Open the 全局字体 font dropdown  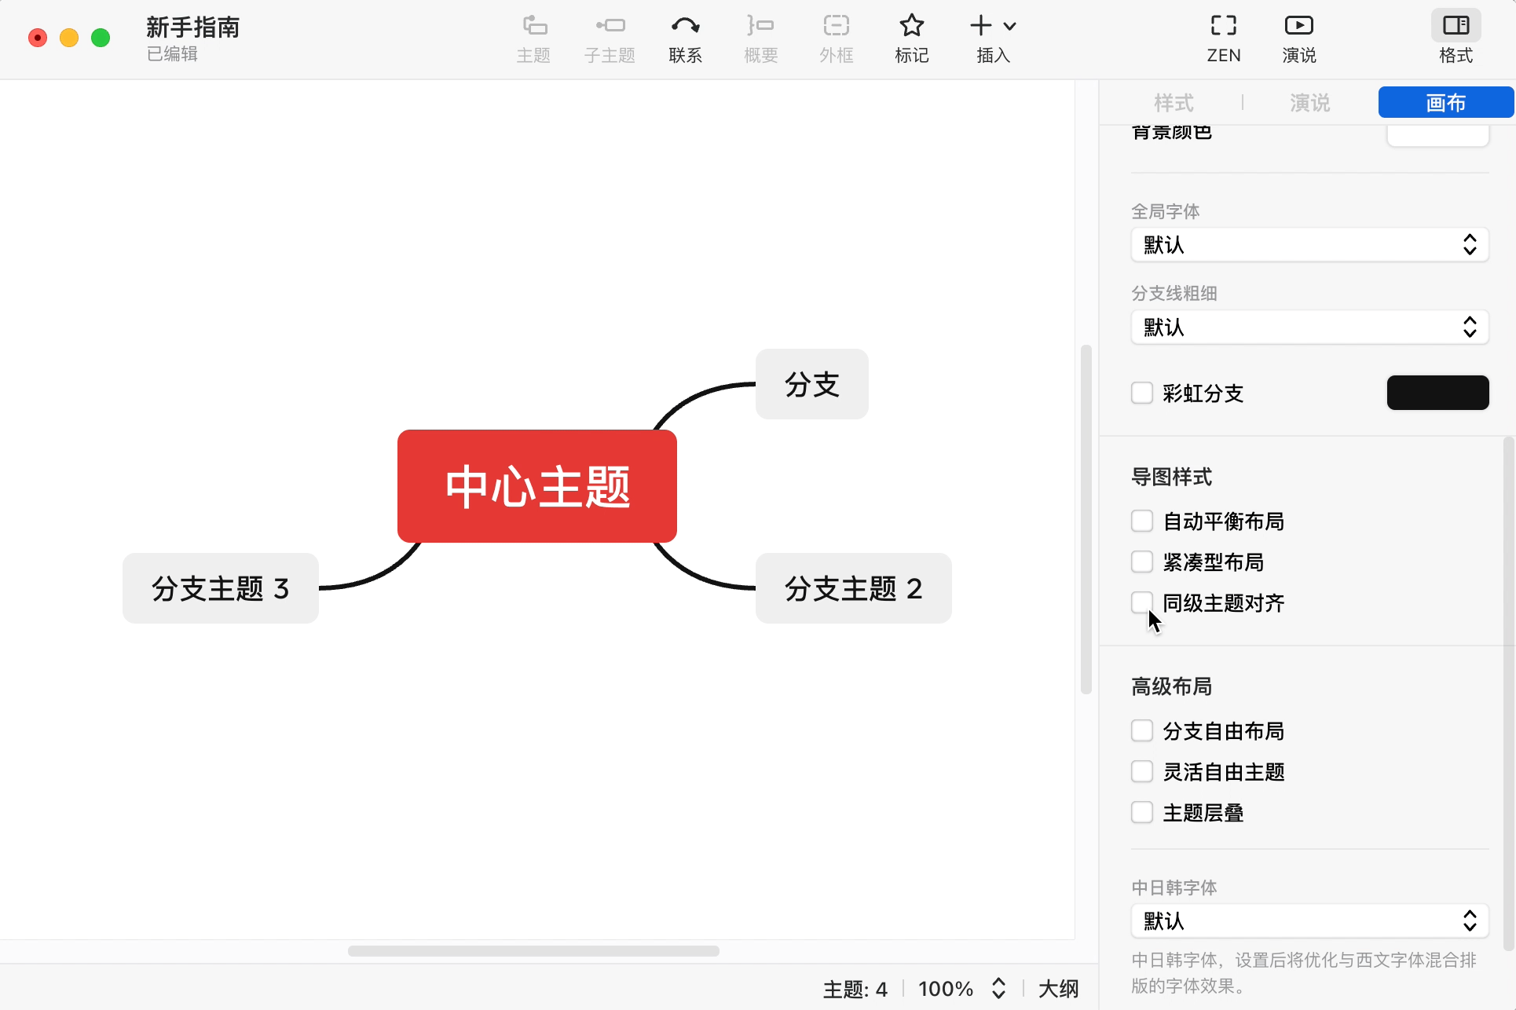pyautogui.click(x=1309, y=245)
